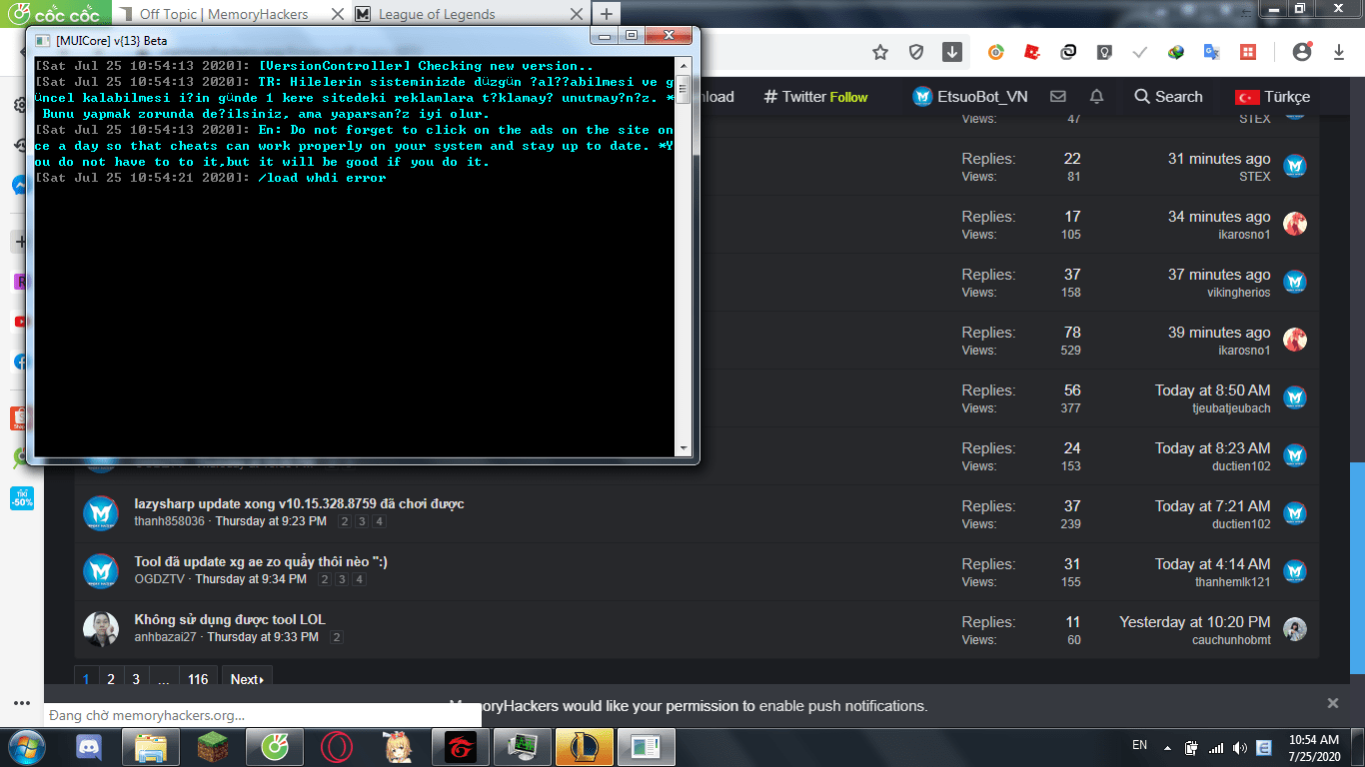This screenshot has height=767, width=1365.
Task: Open the orange circular extension icon
Action: pos(996,52)
